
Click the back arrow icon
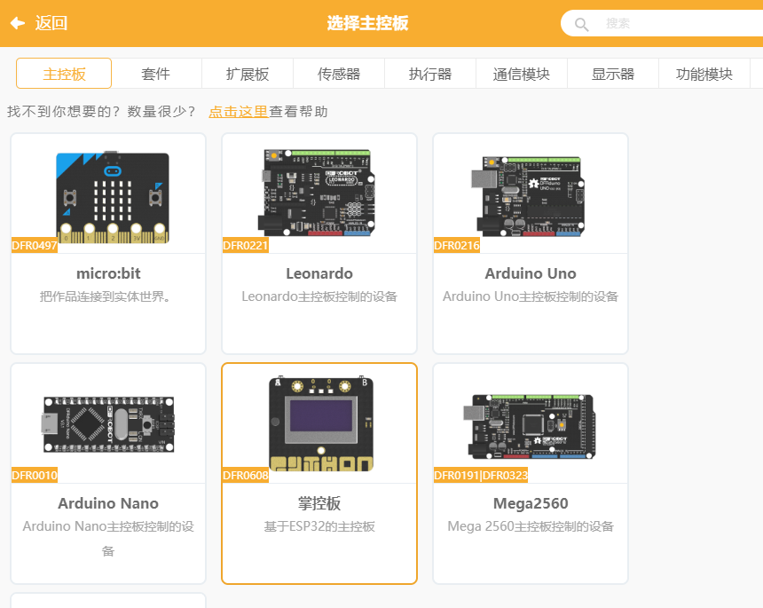[18, 23]
